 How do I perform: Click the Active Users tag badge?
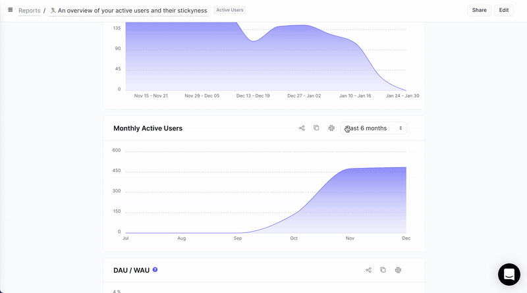pos(229,11)
